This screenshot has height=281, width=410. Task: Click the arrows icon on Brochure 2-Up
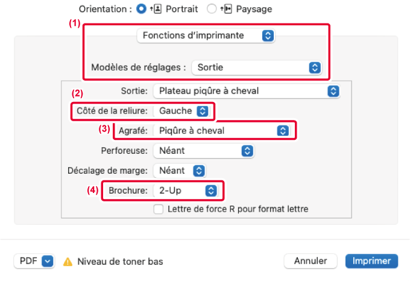211,191
